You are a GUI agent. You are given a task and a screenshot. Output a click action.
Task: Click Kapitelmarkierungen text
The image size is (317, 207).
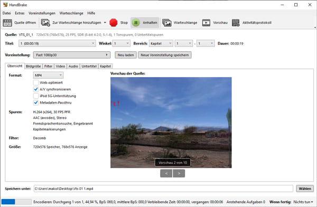click(x=49, y=129)
